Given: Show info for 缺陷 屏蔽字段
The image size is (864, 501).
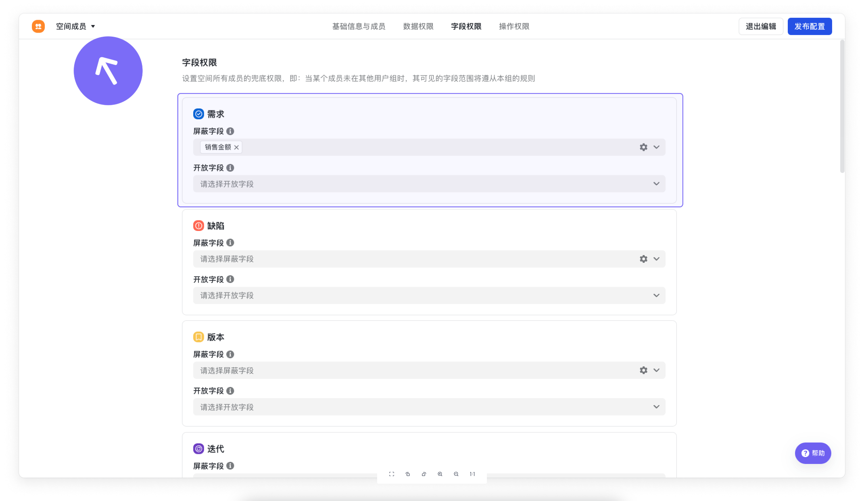Looking at the screenshot, I should pos(230,243).
